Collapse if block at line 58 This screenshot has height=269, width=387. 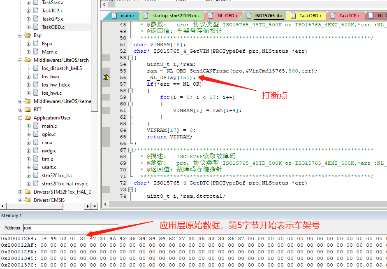point(130,91)
